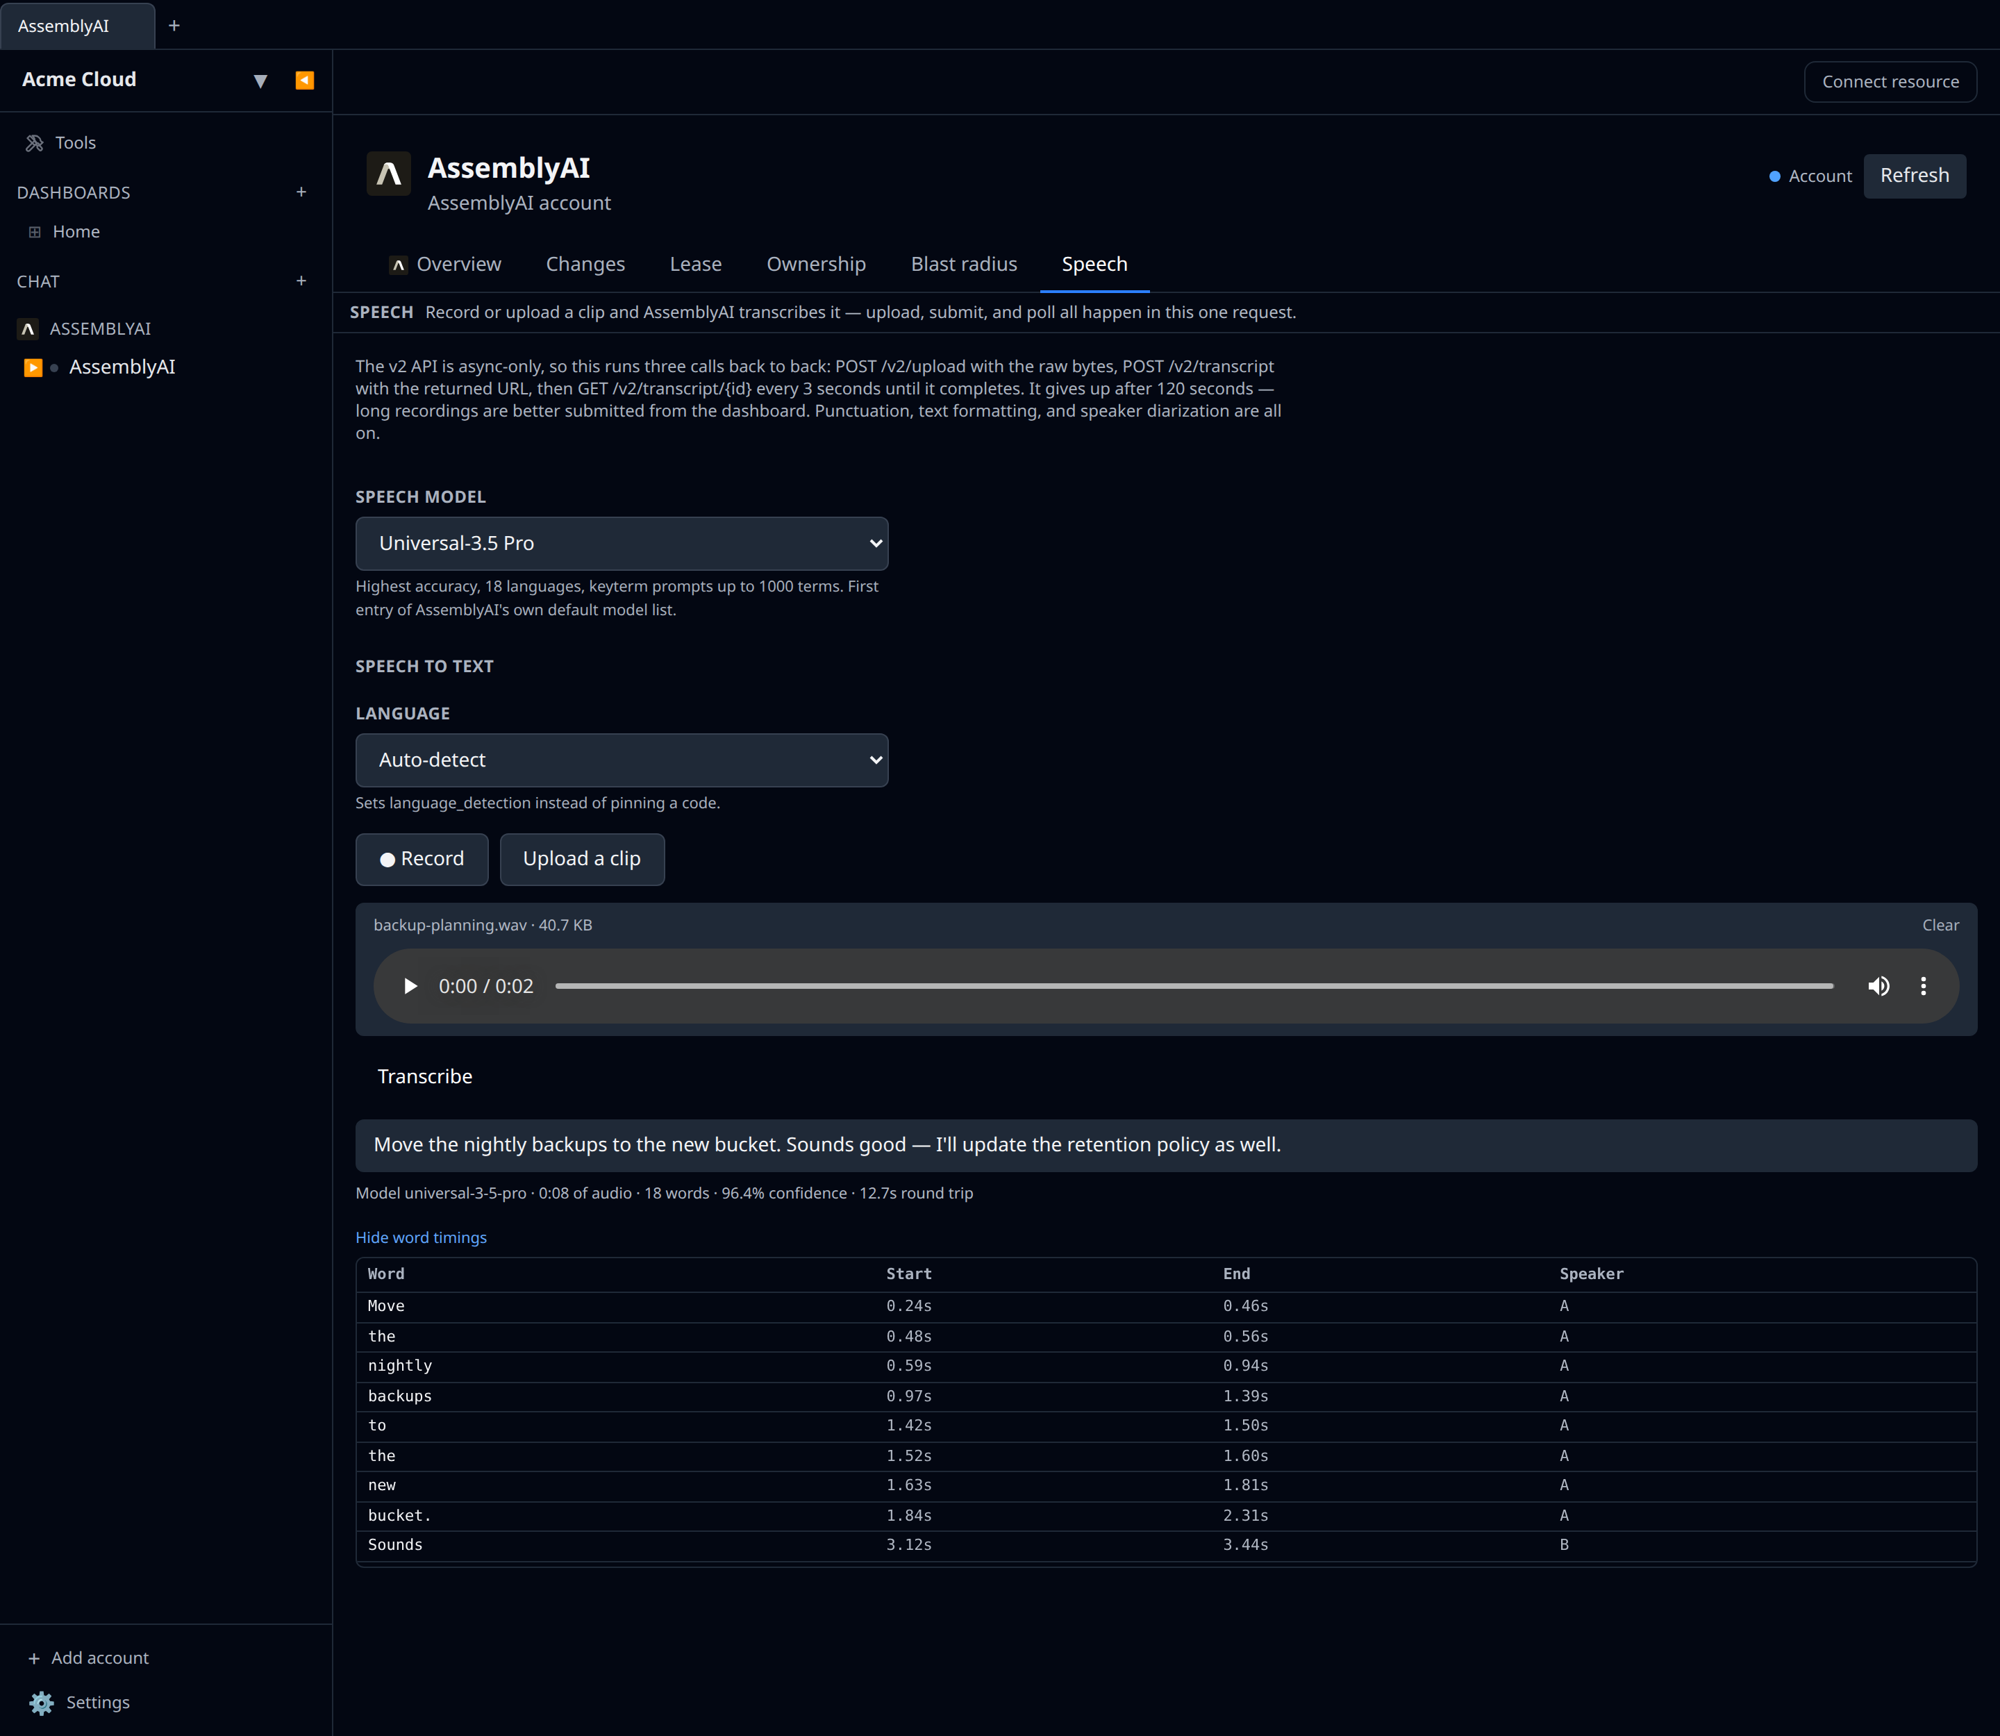Open a new tab with plus button
The height and width of the screenshot is (1736, 2000).
point(174,26)
